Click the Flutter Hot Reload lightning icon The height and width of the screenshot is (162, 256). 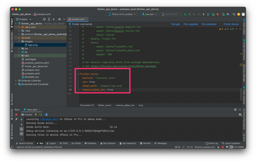(x=203, y=14)
